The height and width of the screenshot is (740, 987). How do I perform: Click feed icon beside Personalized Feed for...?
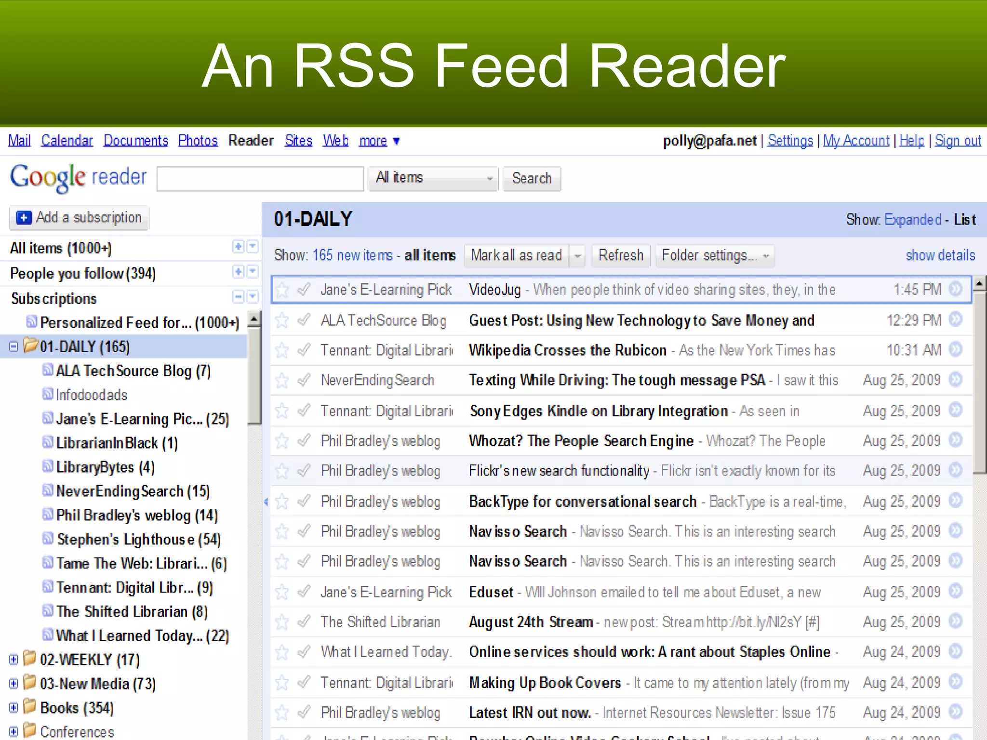(x=31, y=321)
